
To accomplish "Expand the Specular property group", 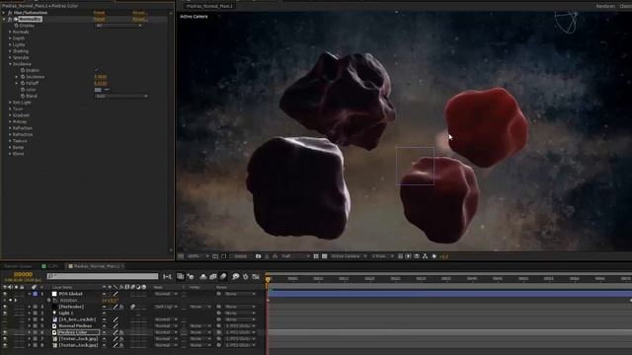I will tap(10, 57).
